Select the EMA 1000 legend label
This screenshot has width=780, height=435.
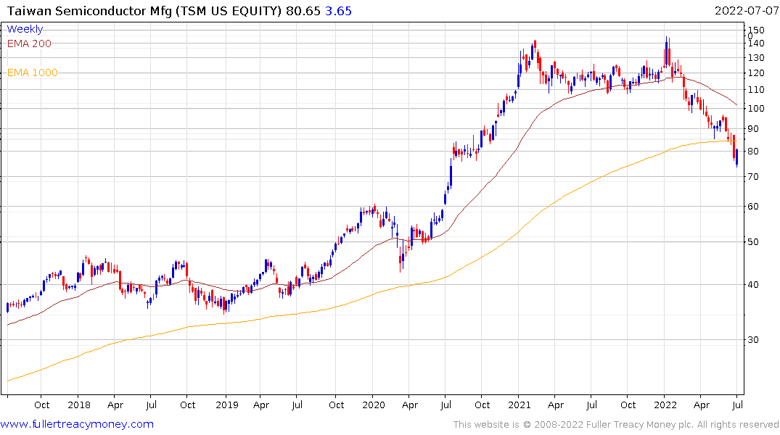click(x=33, y=73)
